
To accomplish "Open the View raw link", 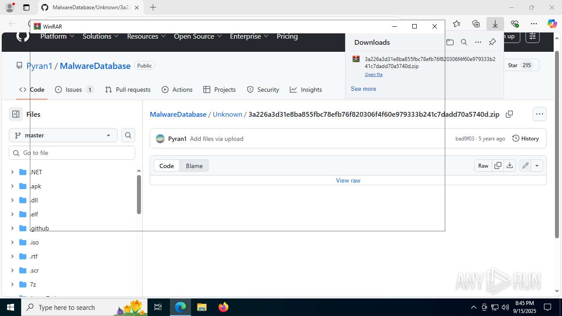I will point(348,180).
